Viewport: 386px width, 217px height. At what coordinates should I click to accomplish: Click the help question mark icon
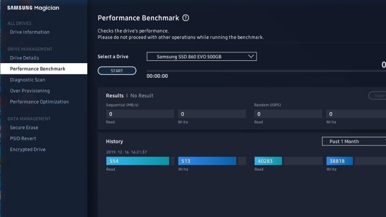(186, 18)
